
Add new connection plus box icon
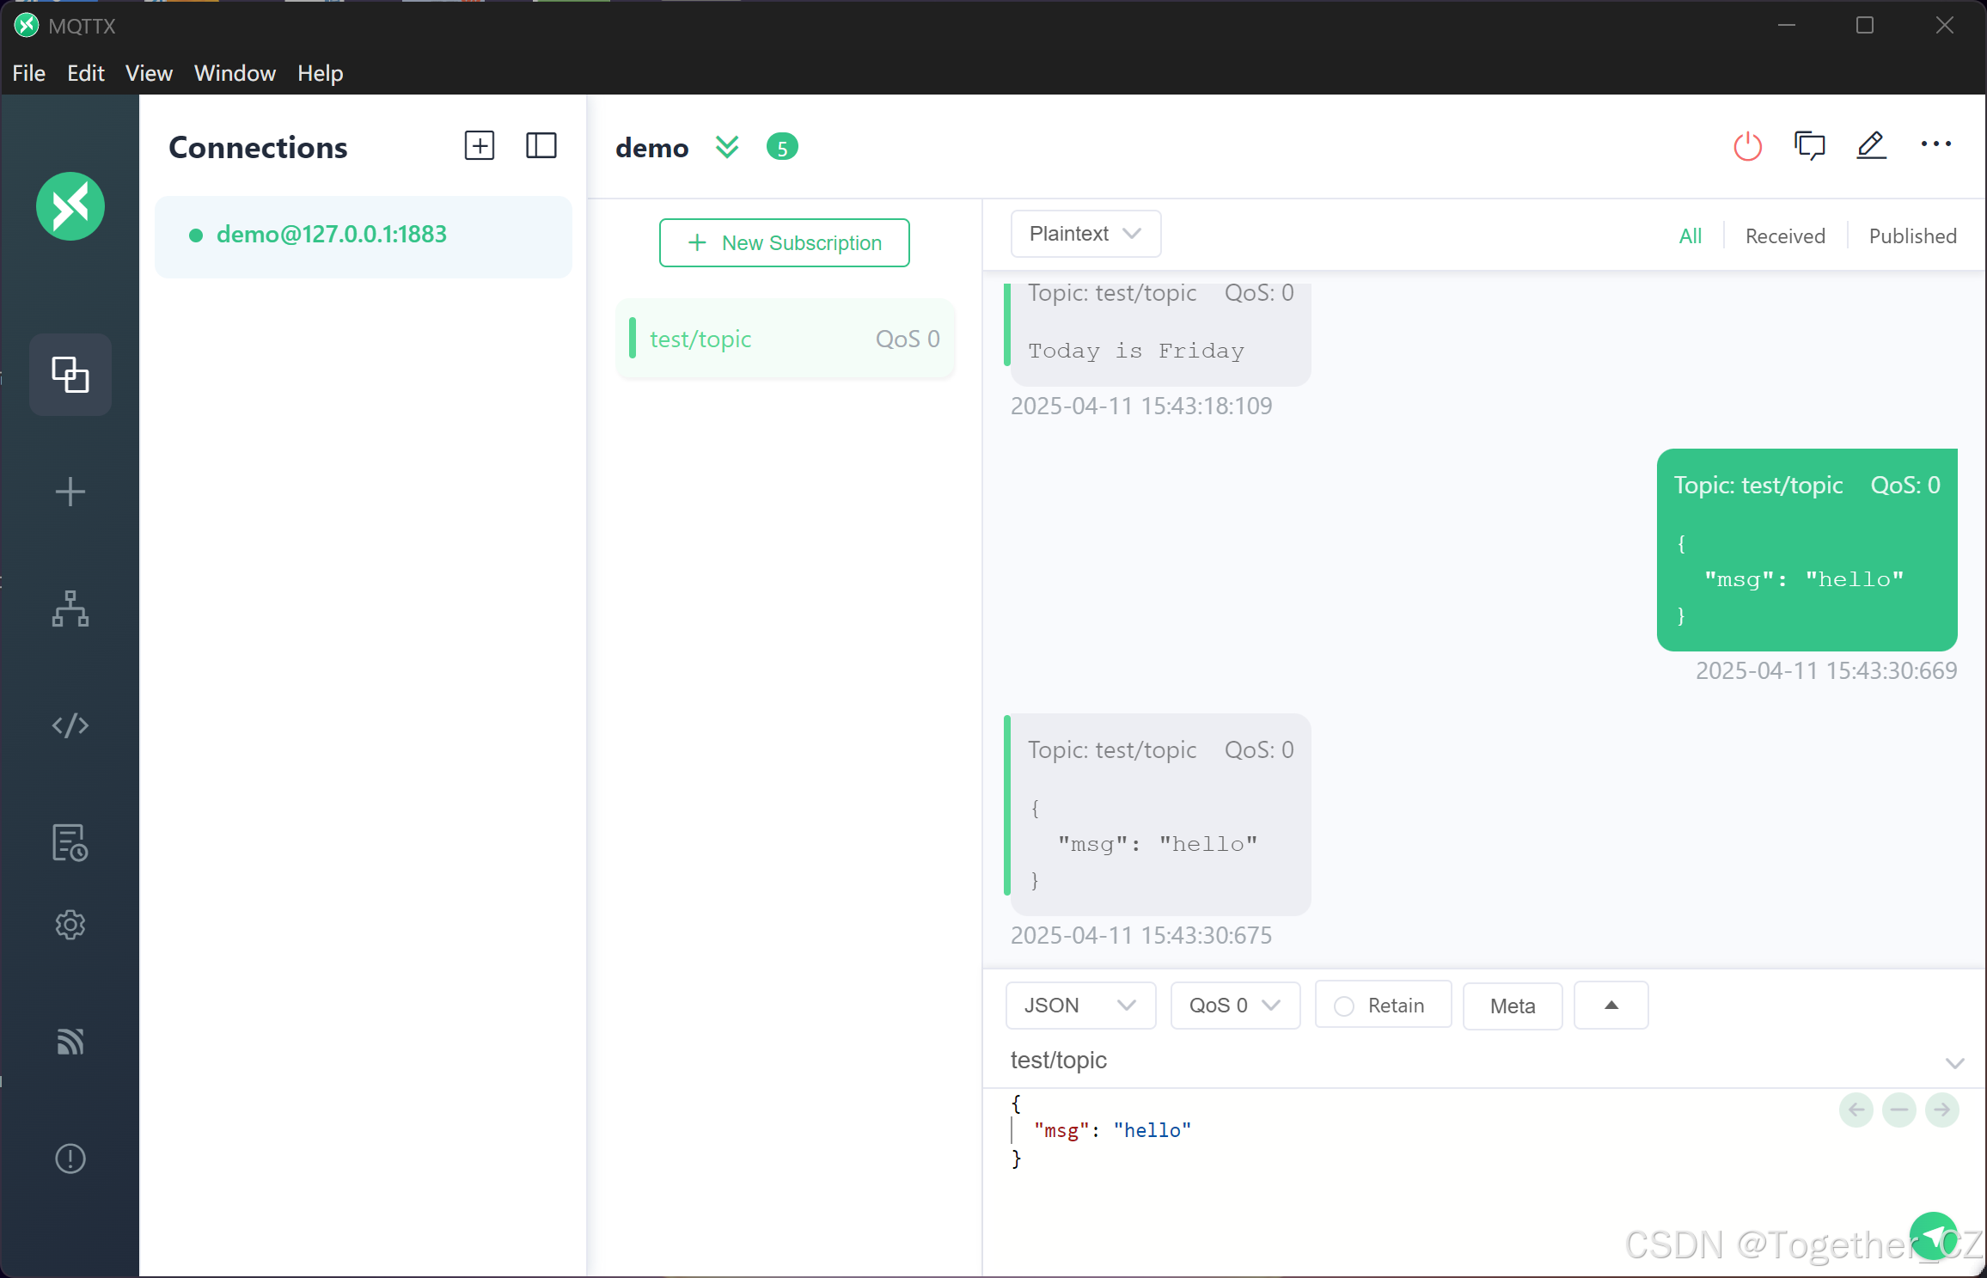coord(479,146)
